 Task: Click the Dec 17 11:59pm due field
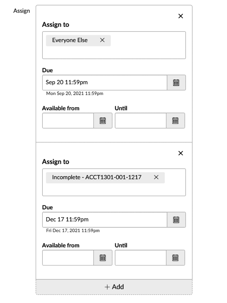click(105, 220)
